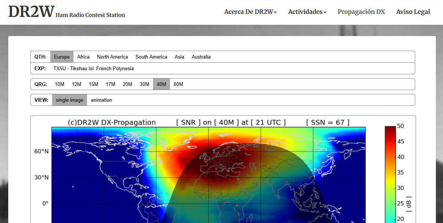The height and width of the screenshot is (223, 443).
Task: Select the TX5U Tikehau expedition entry
Action: coord(93,69)
